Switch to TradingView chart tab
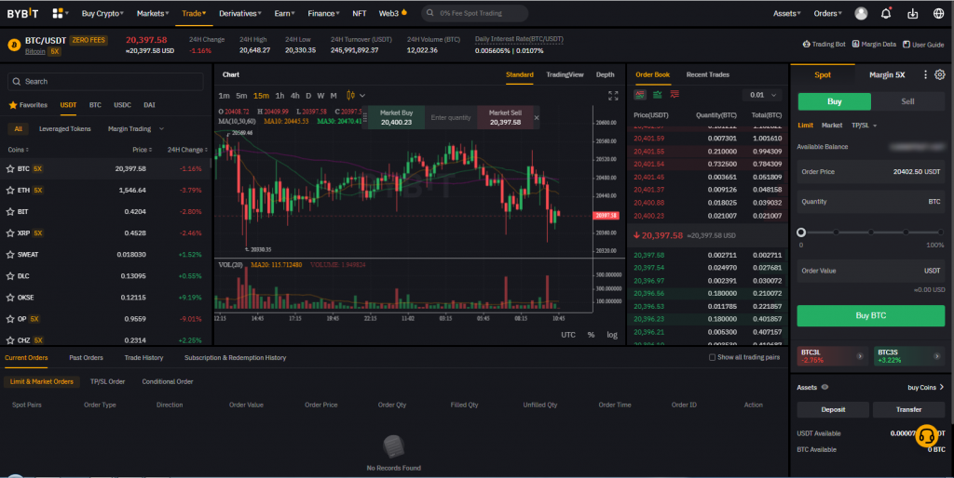Image resolution: width=954 pixels, height=478 pixels. (x=565, y=74)
